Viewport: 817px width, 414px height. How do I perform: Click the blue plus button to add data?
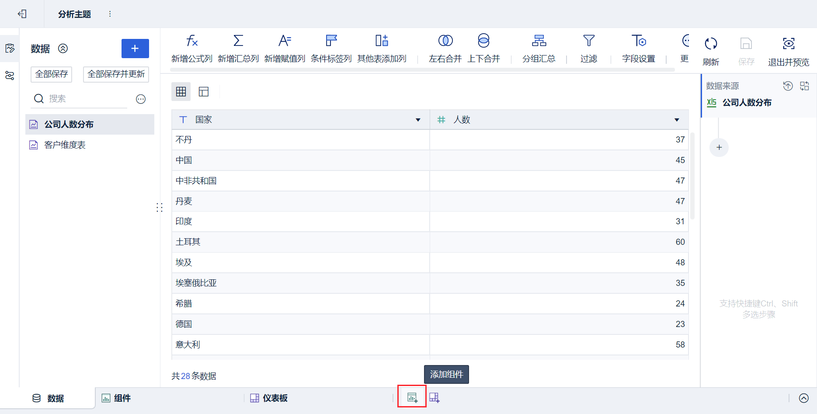point(135,49)
